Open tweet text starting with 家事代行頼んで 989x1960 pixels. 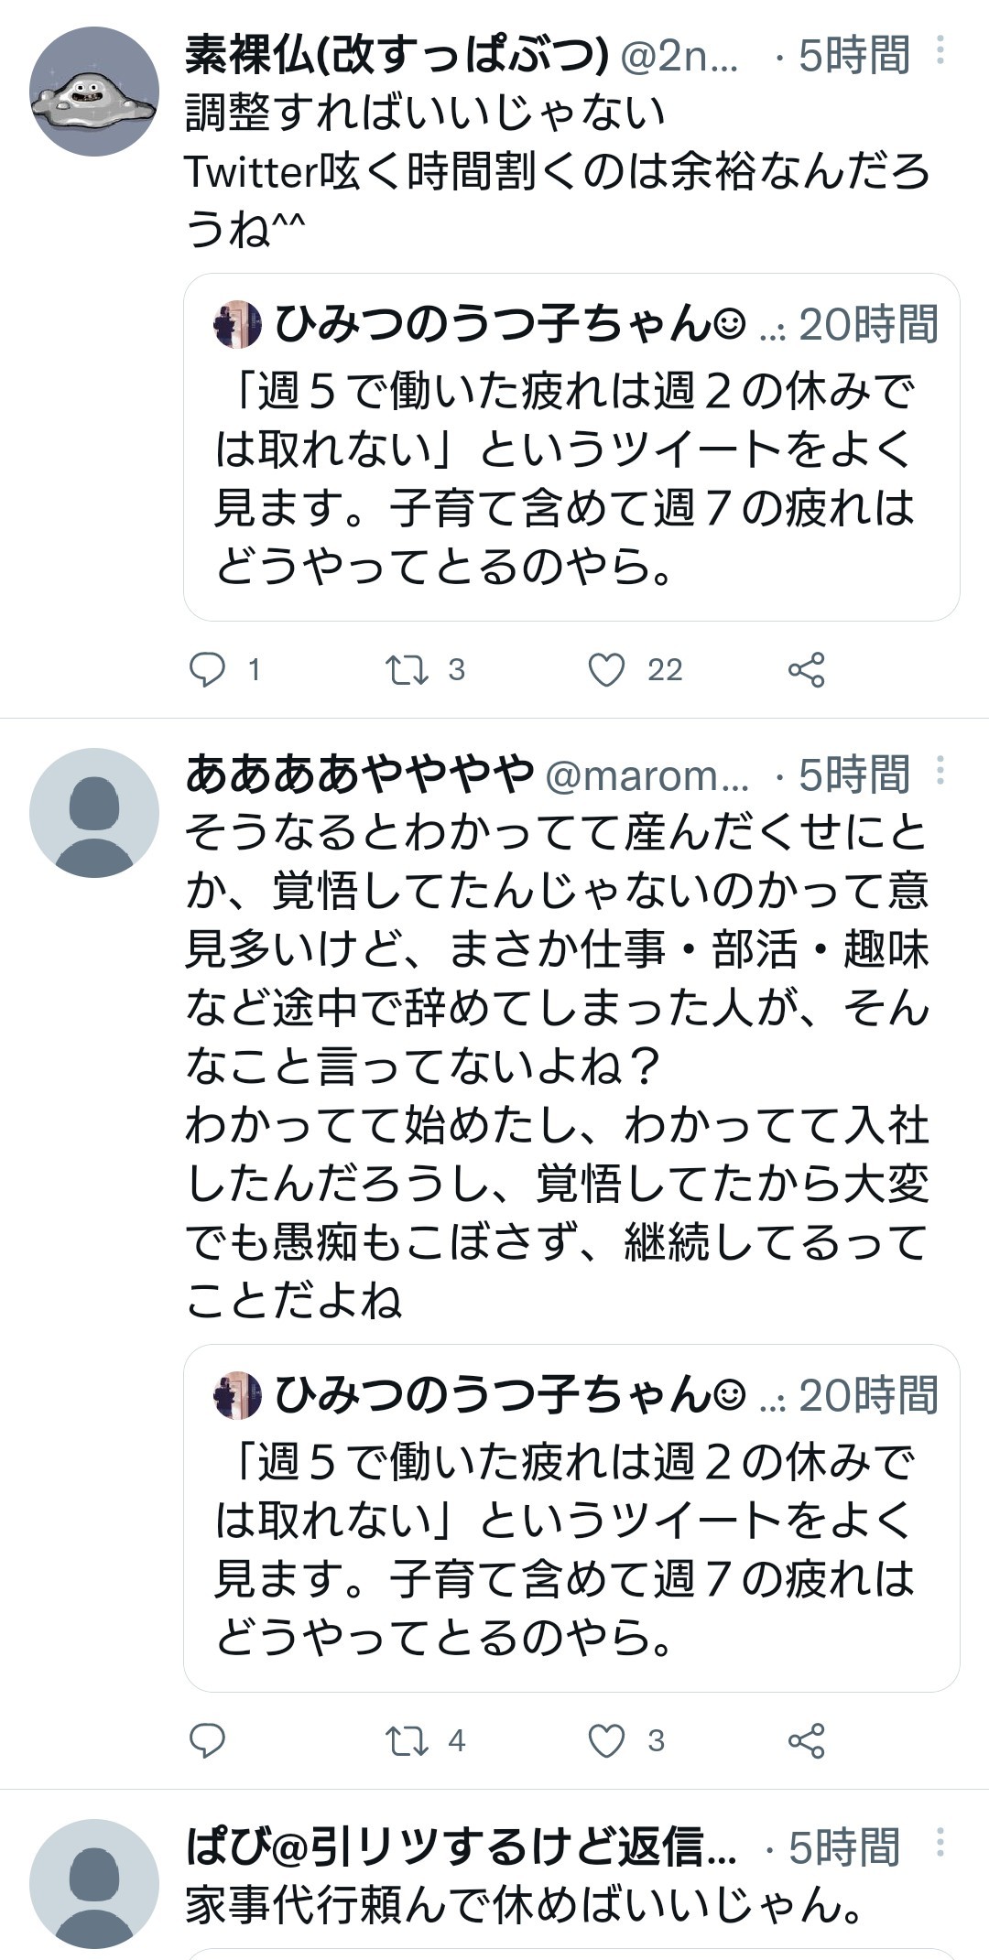[524, 1905]
